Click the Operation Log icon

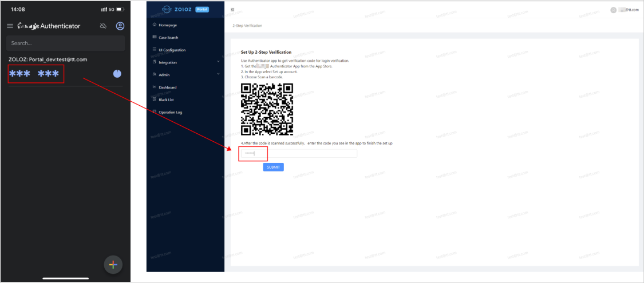click(155, 111)
